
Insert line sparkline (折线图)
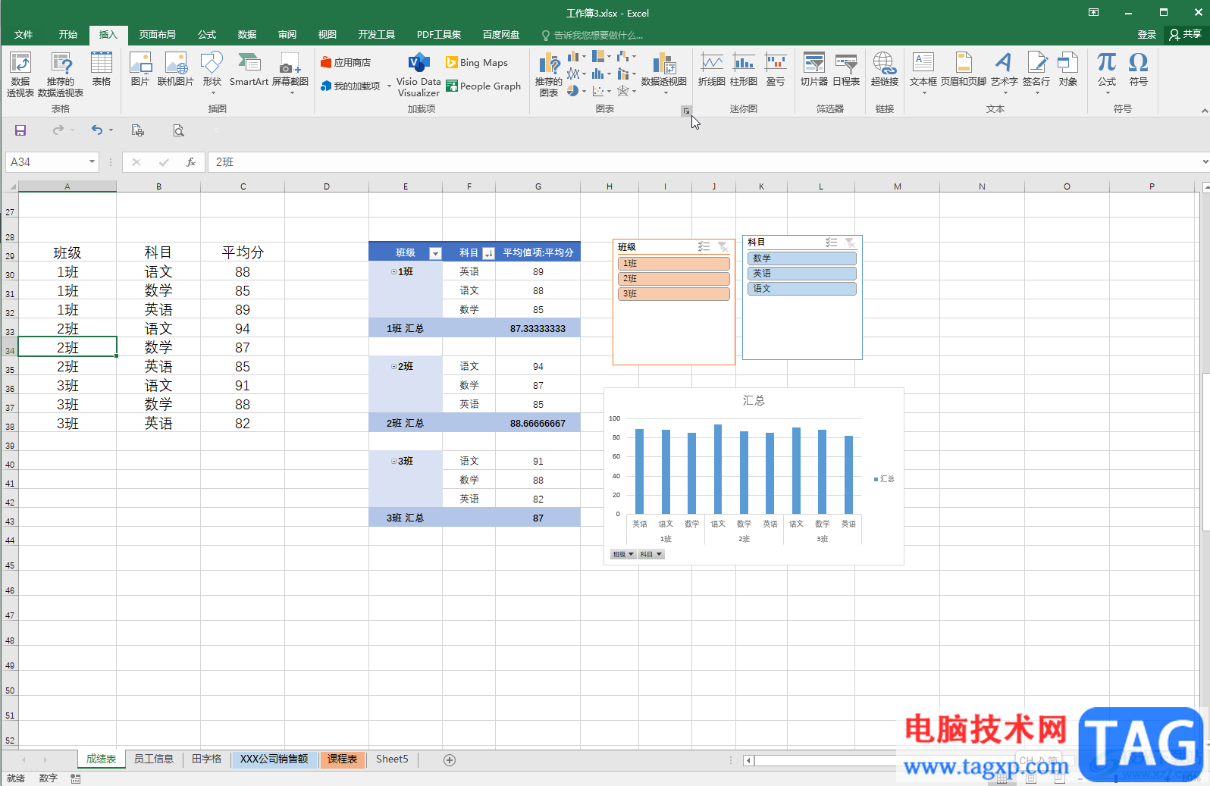[711, 70]
